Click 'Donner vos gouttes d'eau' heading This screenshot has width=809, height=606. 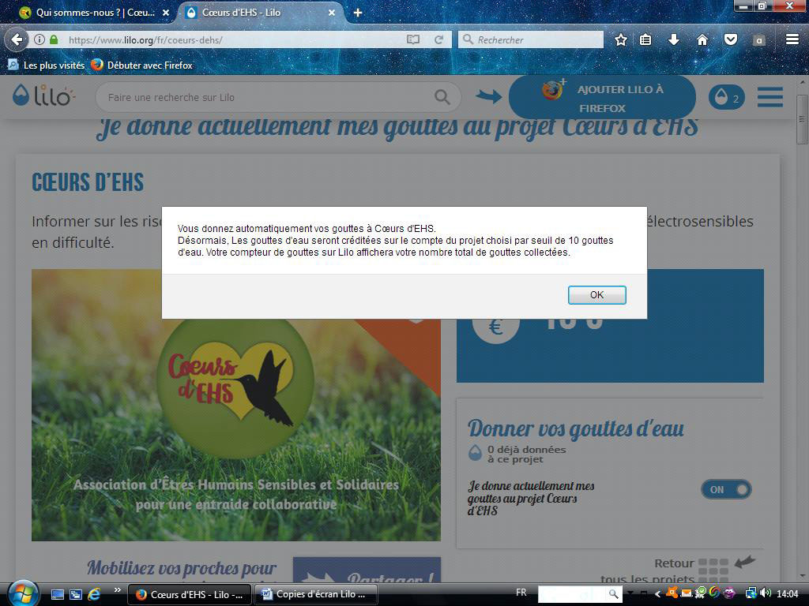point(576,428)
